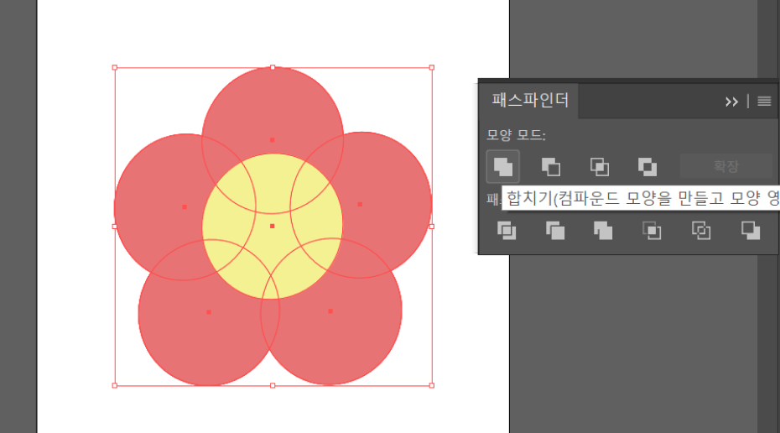Apply the Exclude shape mode
Image resolution: width=780 pixels, height=433 pixels.
coord(647,166)
